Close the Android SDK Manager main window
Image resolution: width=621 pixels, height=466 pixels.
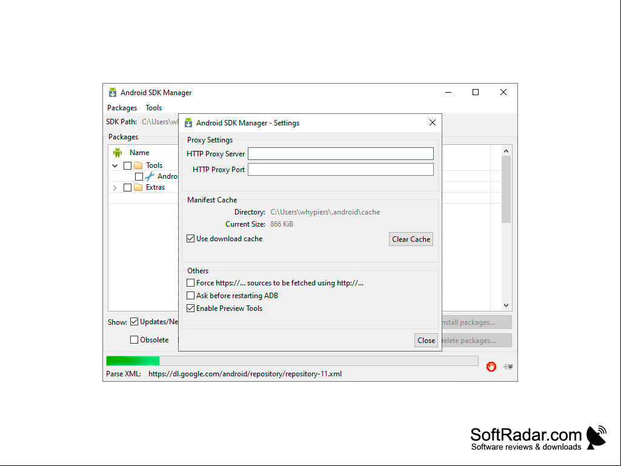503,92
